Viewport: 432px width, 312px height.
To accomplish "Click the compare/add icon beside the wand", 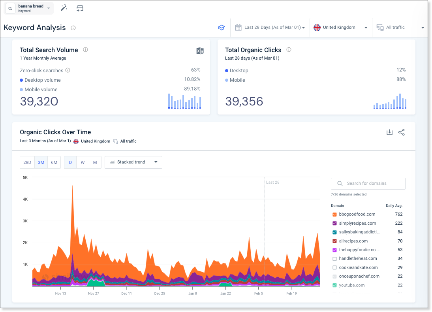I will [80, 8].
